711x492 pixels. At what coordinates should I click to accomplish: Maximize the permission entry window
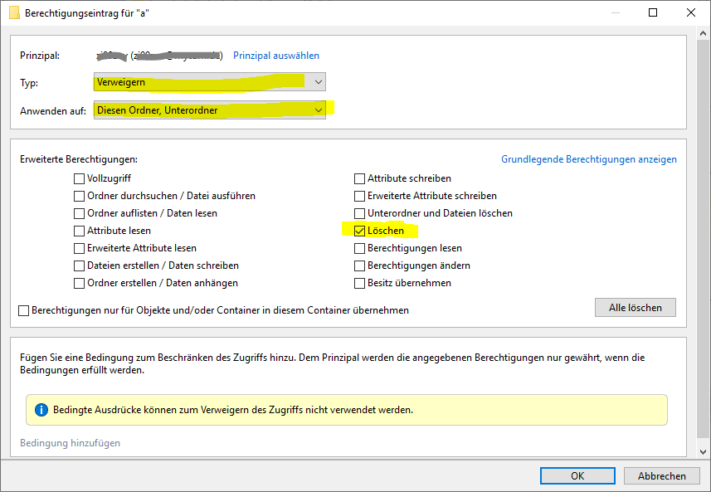tap(653, 13)
